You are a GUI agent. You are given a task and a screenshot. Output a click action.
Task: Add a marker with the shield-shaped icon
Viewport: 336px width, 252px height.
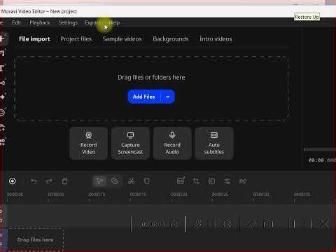pyautogui.click(x=146, y=181)
